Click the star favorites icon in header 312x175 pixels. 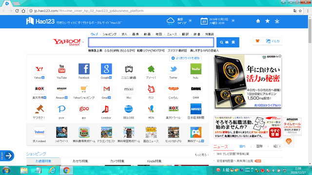268,21
